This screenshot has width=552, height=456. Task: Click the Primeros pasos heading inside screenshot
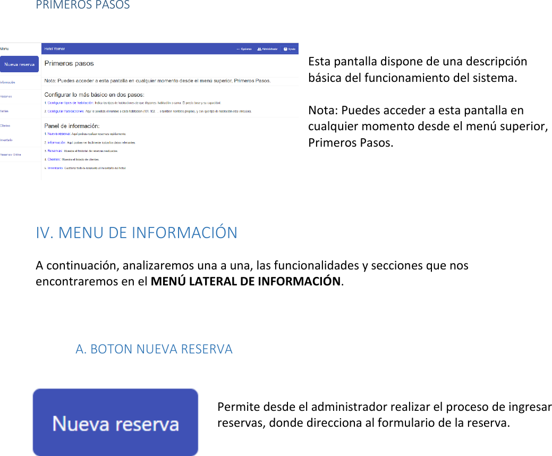pos(69,63)
